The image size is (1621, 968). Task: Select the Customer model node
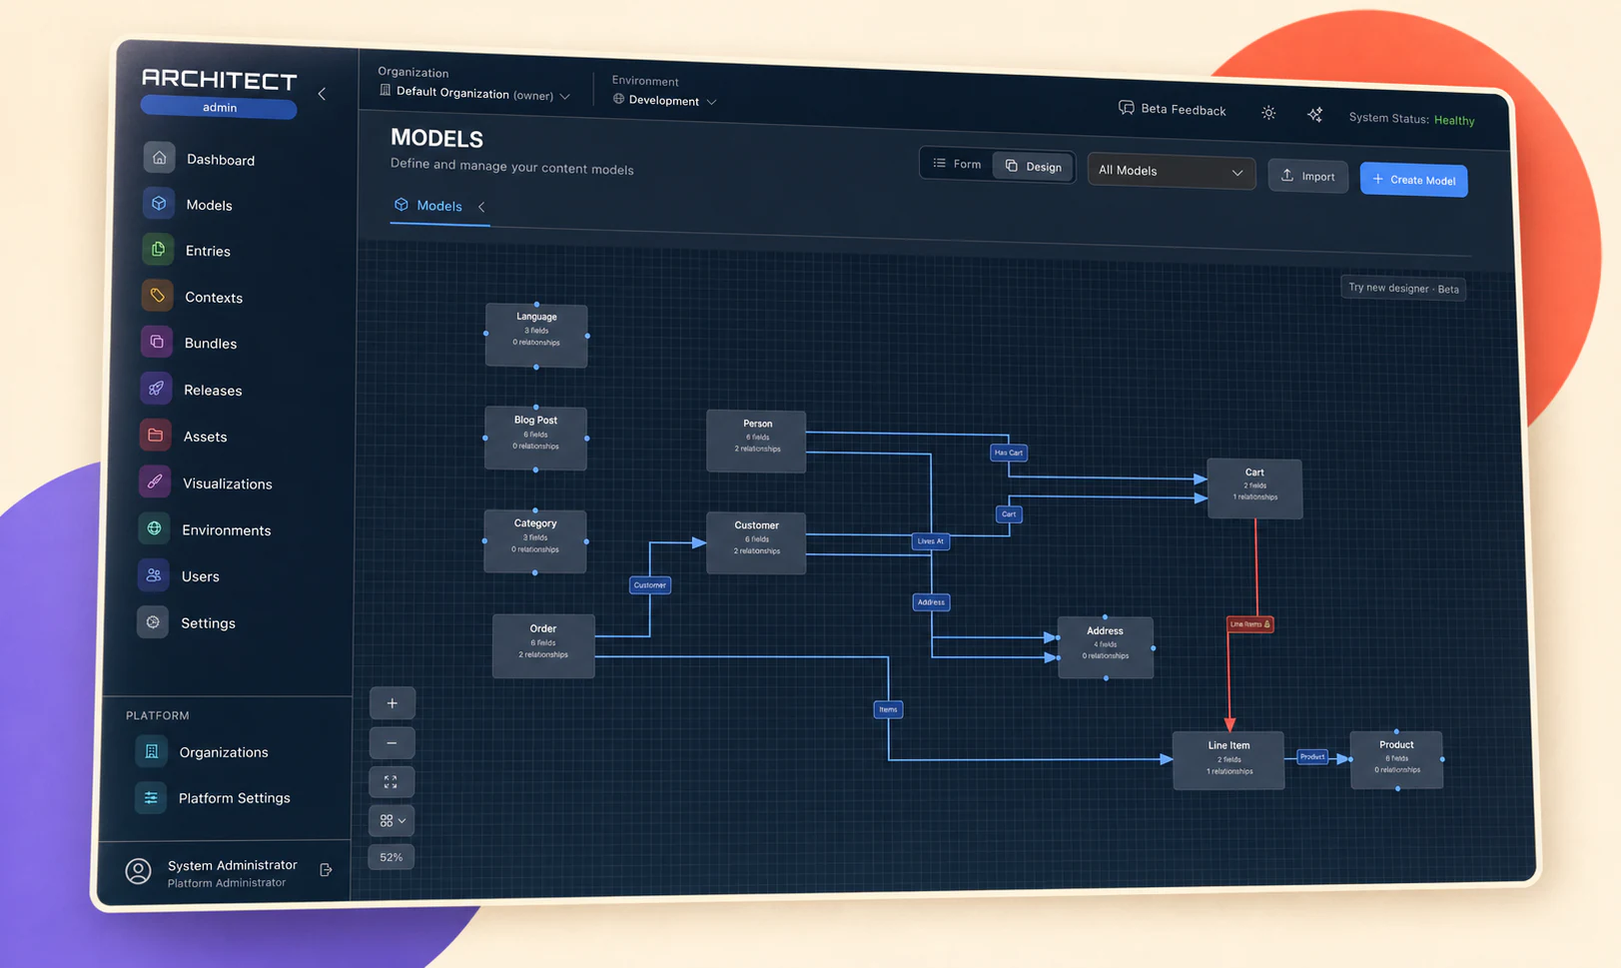click(x=756, y=542)
